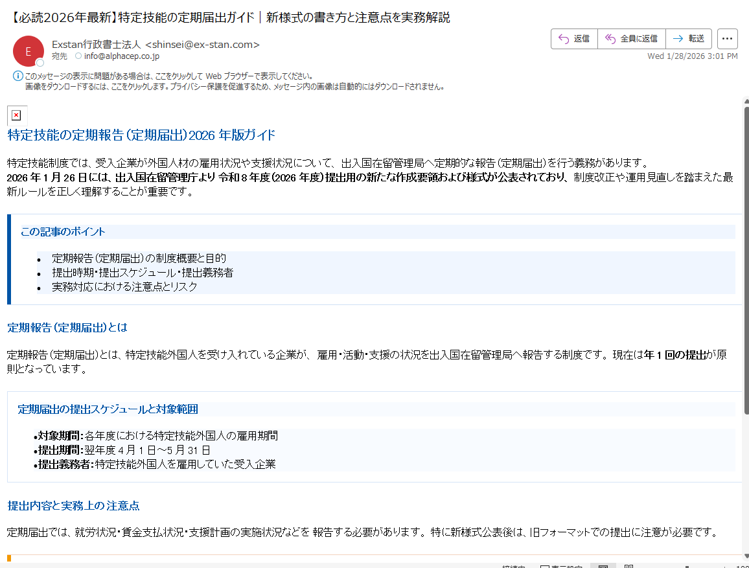Switch to Reading view in status bar
This screenshot has width=749, height=568.
[x=628, y=566]
